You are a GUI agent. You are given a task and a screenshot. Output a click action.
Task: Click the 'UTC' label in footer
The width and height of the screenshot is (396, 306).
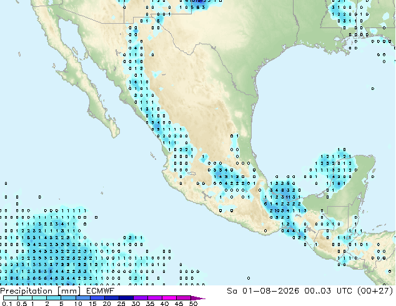click(345, 291)
